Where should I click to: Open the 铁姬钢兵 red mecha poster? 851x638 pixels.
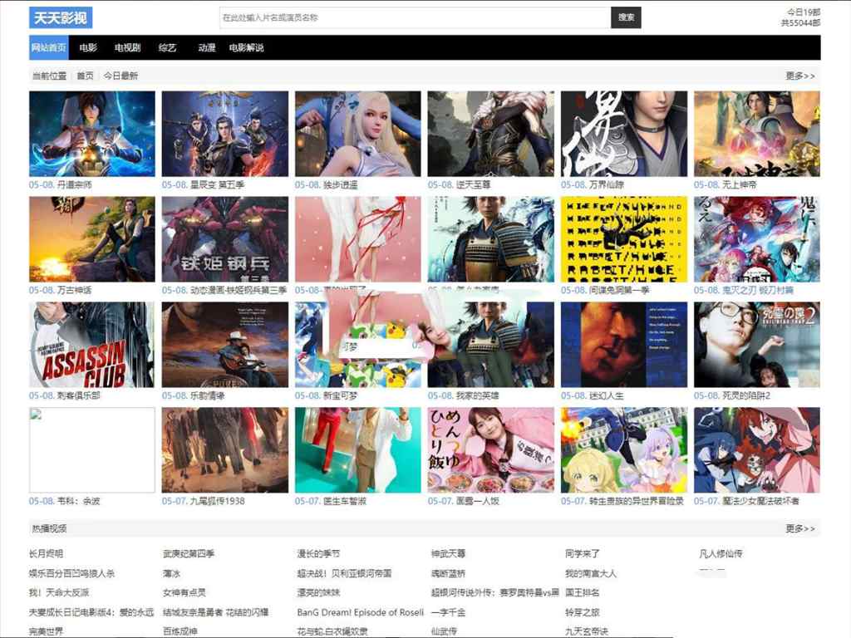(x=224, y=239)
